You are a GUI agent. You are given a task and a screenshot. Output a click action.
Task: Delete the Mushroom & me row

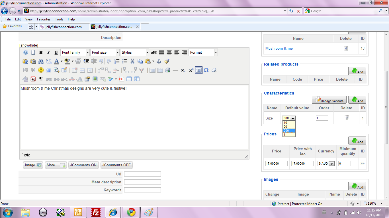(346, 48)
